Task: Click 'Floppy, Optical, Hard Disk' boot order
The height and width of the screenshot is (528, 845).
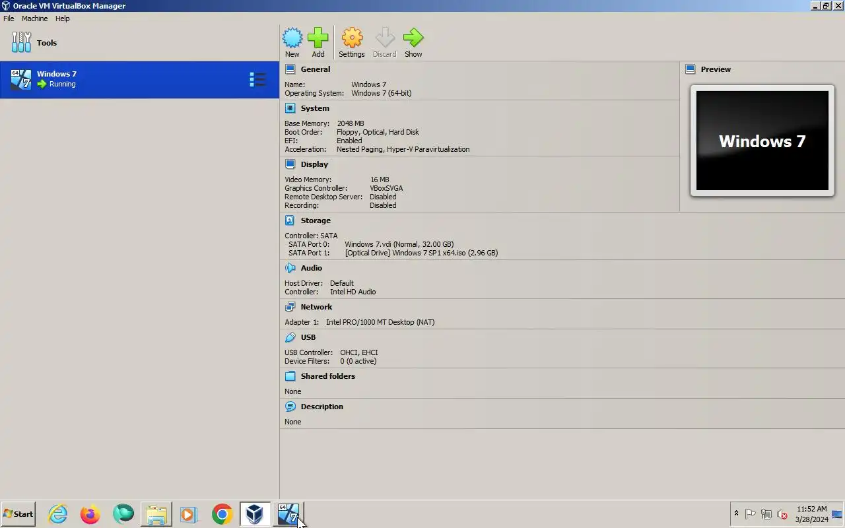Action: [378, 132]
